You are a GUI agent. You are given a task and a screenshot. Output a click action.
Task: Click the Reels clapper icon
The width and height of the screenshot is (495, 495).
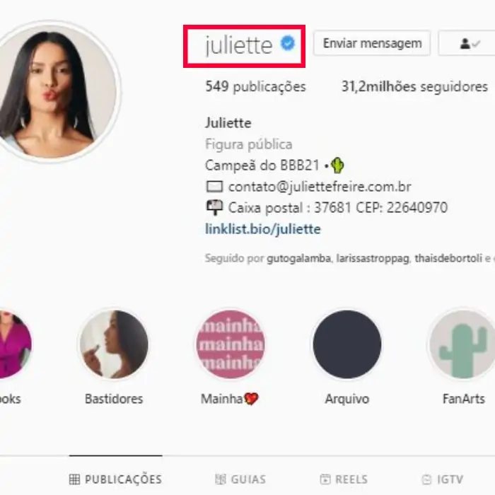325,479
